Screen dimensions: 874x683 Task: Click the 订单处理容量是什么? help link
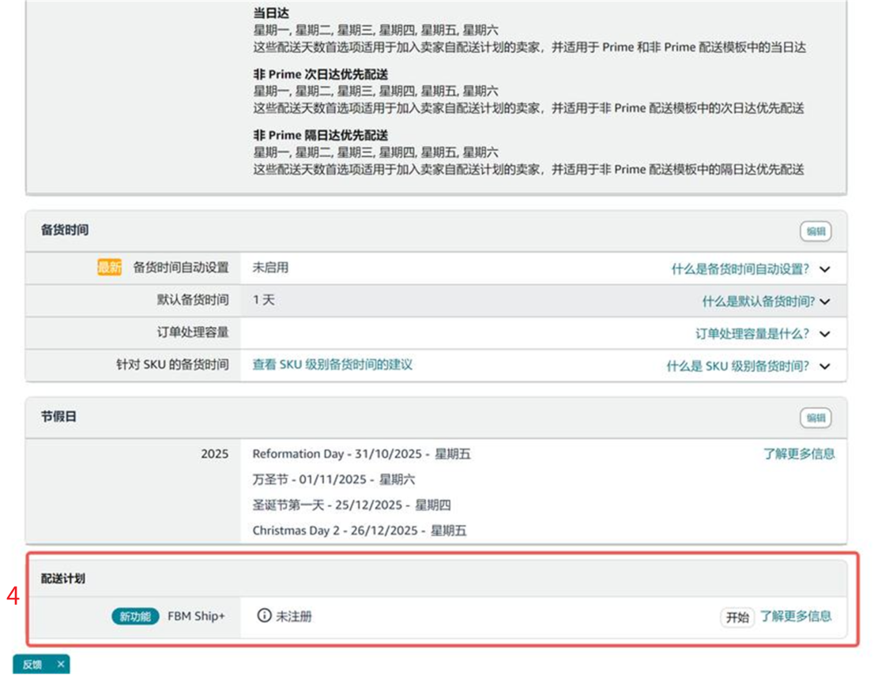(x=752, y=334)
